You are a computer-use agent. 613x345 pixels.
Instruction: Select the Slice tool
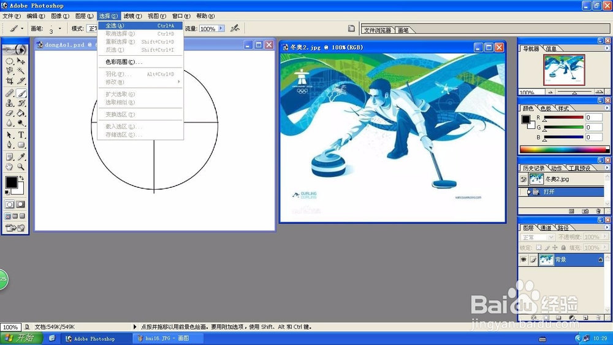click(21, 81)
